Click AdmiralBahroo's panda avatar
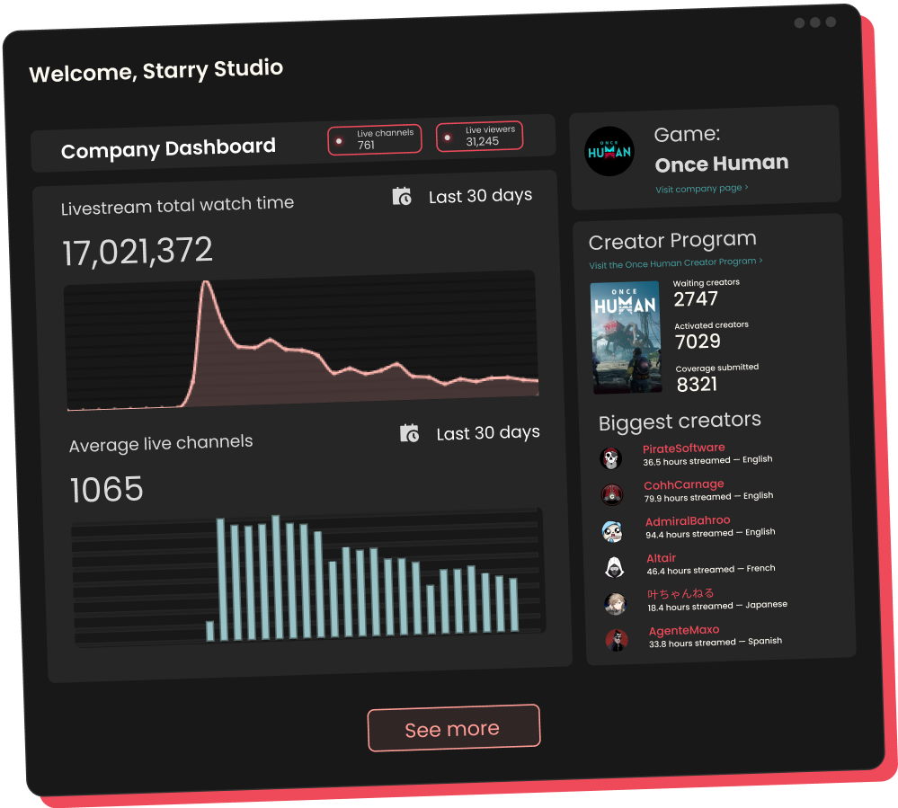Screen dimensions: 898x808 coord(614,530)
